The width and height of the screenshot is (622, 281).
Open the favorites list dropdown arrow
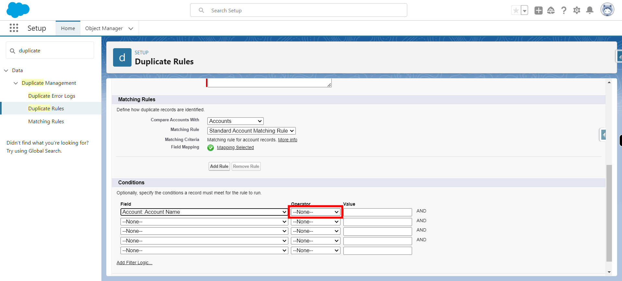pyautogui.click(x=524, y=10)
